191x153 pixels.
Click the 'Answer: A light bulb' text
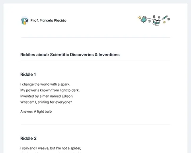click(x=36, y=112)
